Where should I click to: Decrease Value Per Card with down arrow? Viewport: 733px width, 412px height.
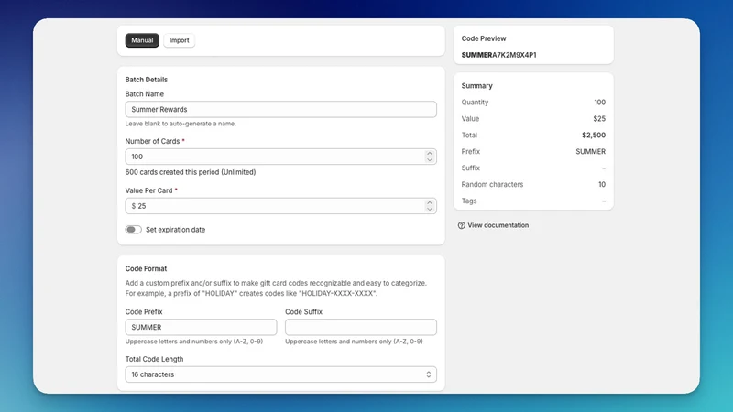click(429, 210)
